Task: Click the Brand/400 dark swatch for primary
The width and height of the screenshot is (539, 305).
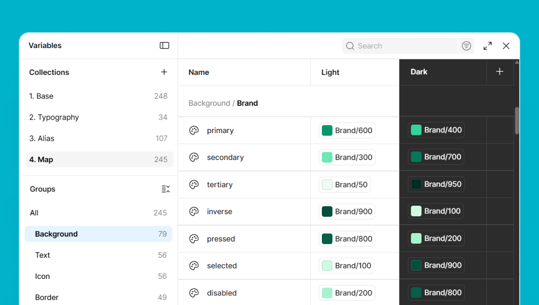Action: point(416,130)
